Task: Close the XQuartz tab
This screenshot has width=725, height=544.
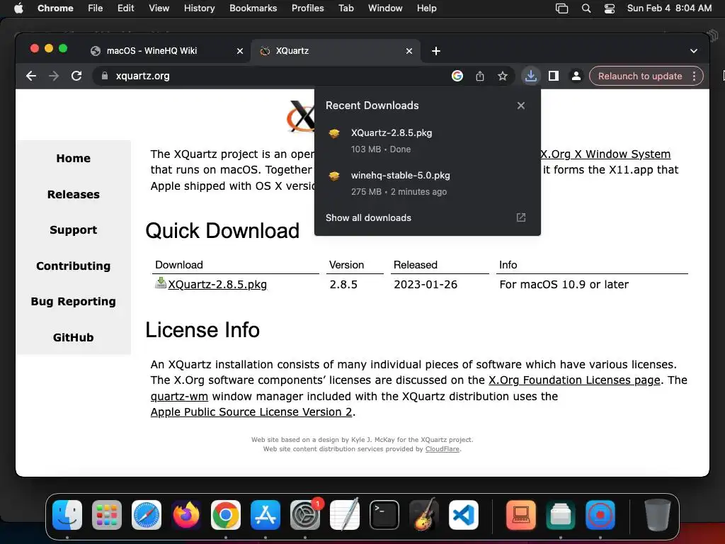Action: (409, 51)
